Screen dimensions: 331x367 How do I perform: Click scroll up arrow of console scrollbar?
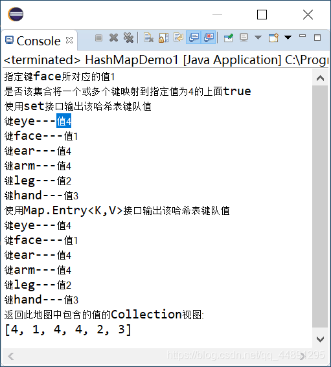(x=320, y=78)
